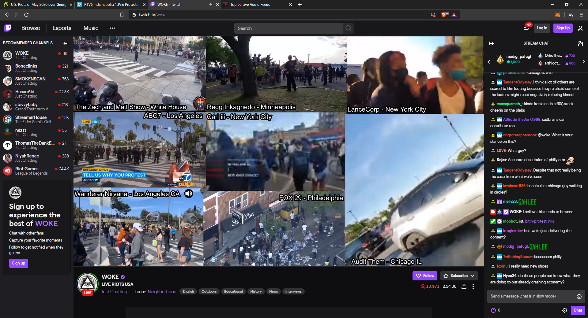The image size is (588, 318).
Task: Go back to the previous page
Action: tap(7, 15)
